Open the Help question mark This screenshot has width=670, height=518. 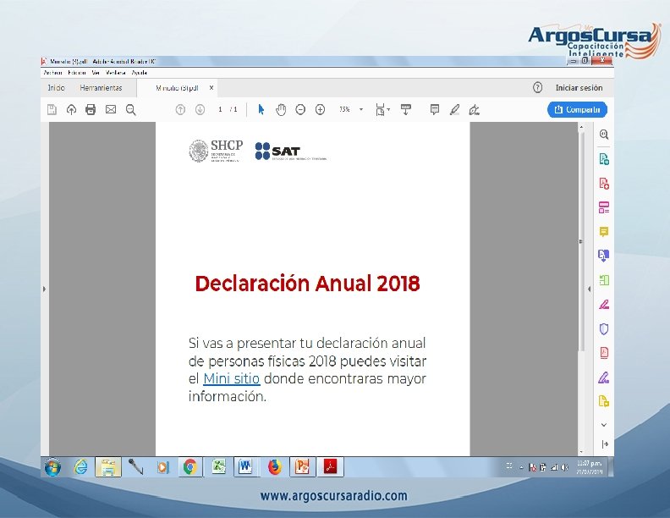537,88
